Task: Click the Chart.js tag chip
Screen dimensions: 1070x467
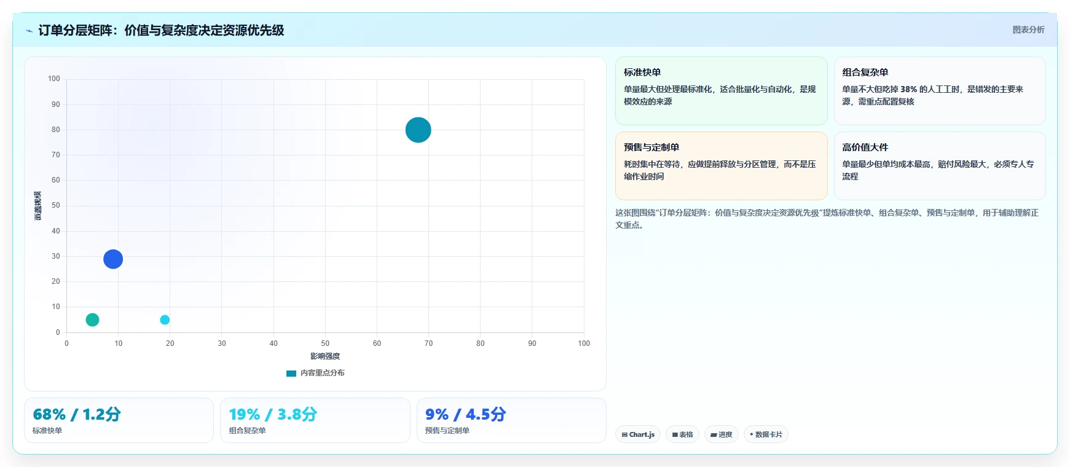Action: (638, 434)
